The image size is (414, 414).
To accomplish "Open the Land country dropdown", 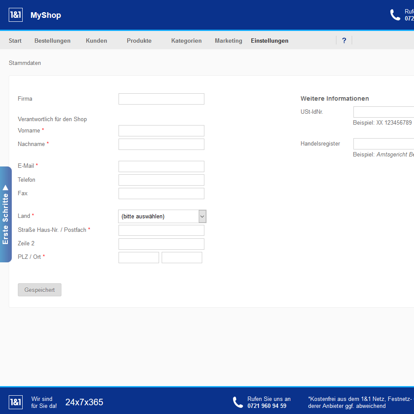I will click(162, 216).
